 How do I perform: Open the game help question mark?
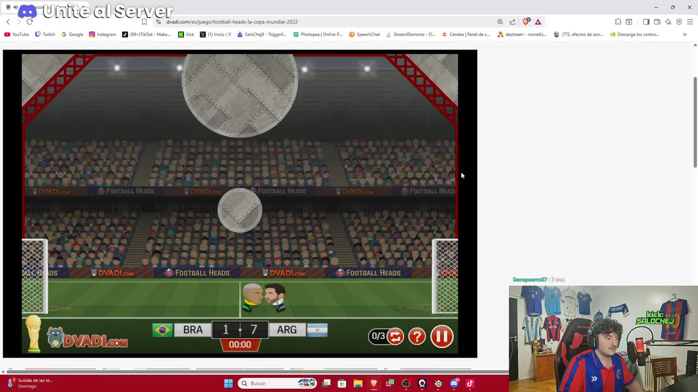pos(417,336)
